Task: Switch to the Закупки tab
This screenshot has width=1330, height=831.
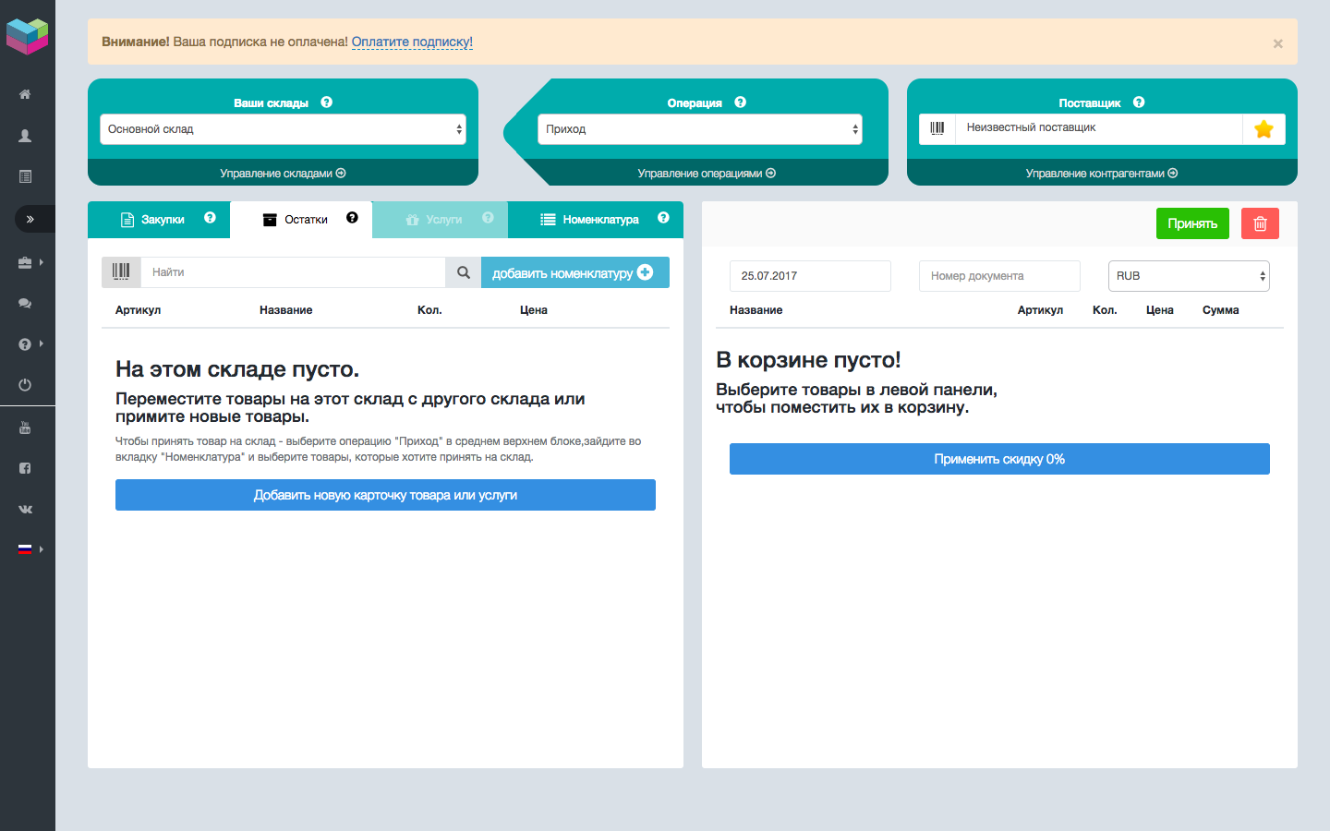Action: pyautogui.click(x=159, y=220)
